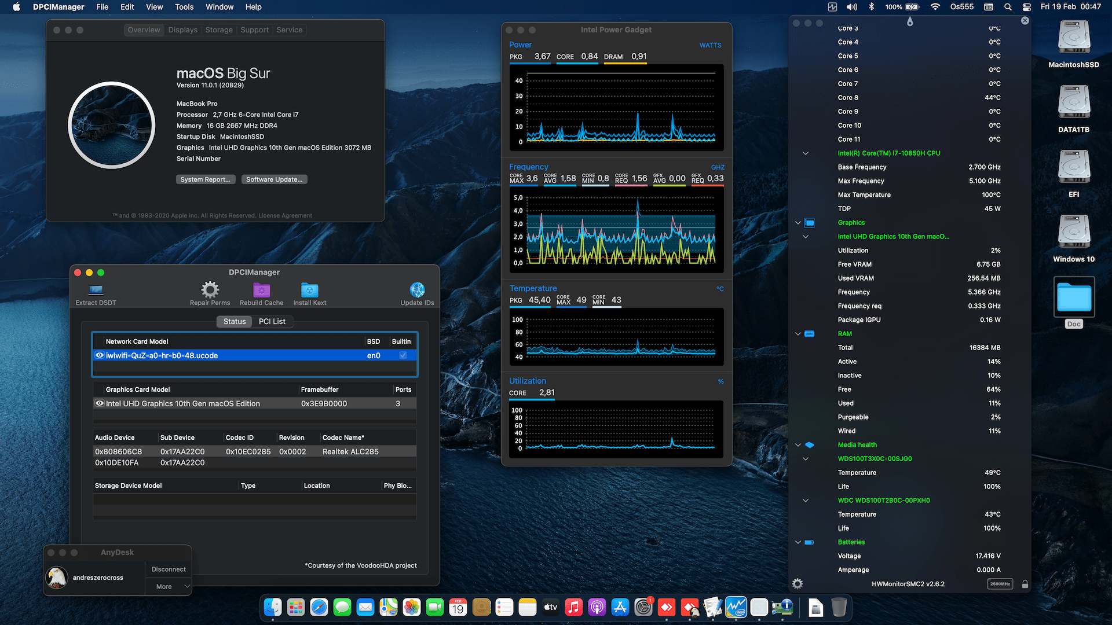
Task: Toggle the Builtin checkbox for en0
Action: click(403, 355)
